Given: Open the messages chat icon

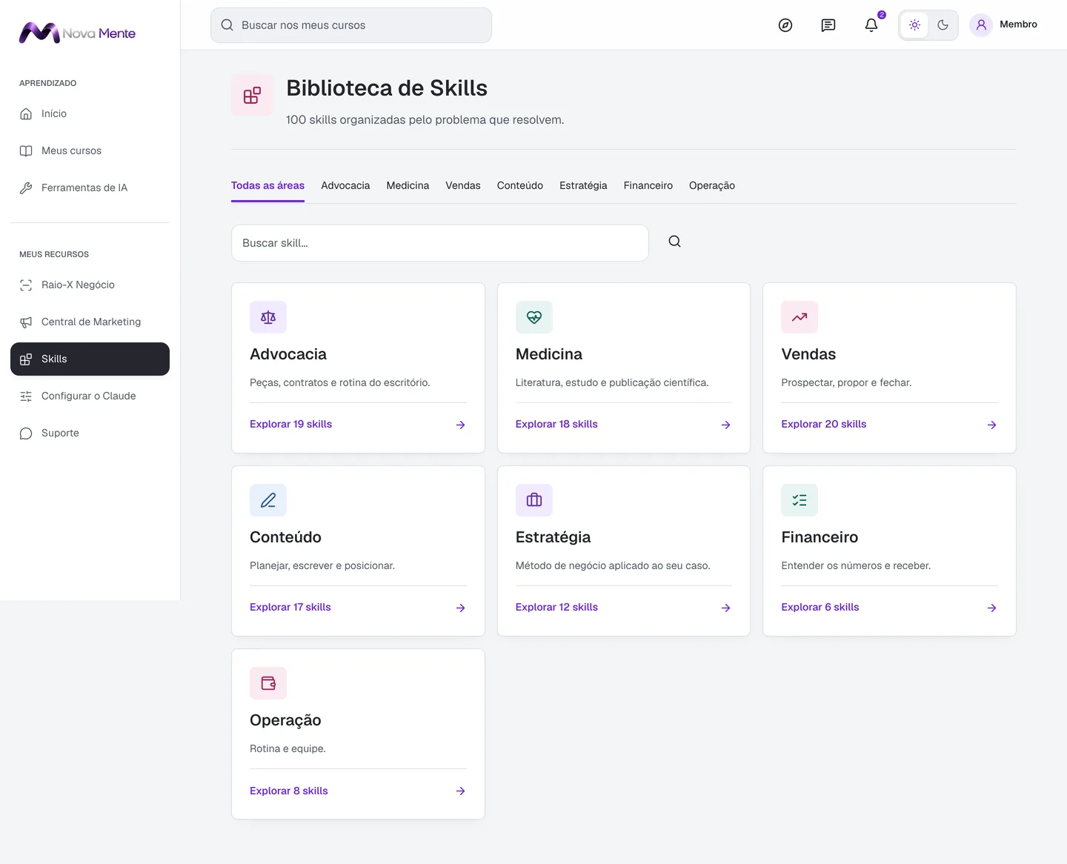Looking at the screenshot, I should (x=828, y=25).
